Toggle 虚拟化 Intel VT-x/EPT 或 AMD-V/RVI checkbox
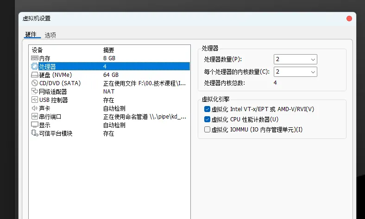365x219 pixels. [207, 109]
